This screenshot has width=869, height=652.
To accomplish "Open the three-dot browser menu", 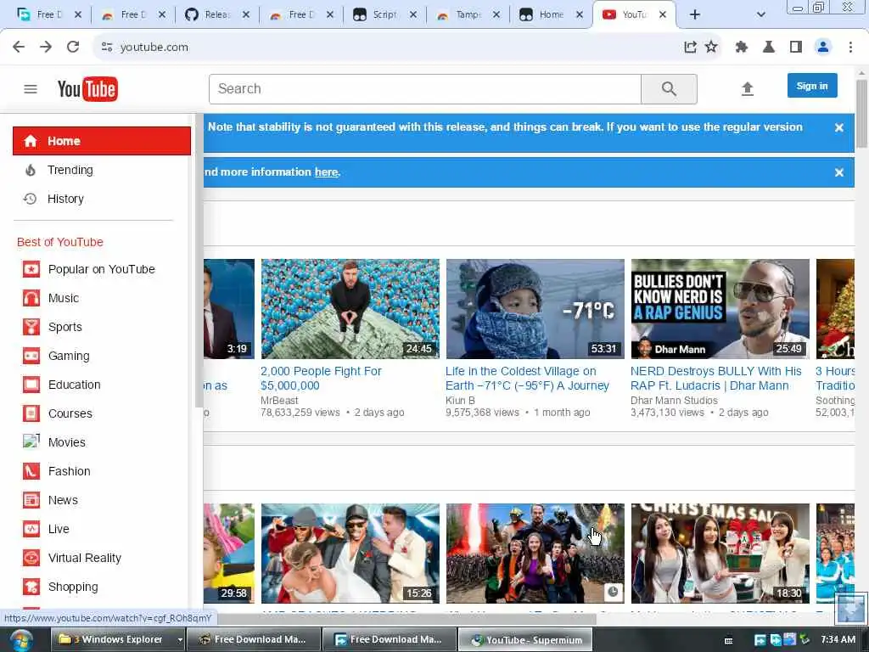I will pyautogui.click(x=850, y=48).
